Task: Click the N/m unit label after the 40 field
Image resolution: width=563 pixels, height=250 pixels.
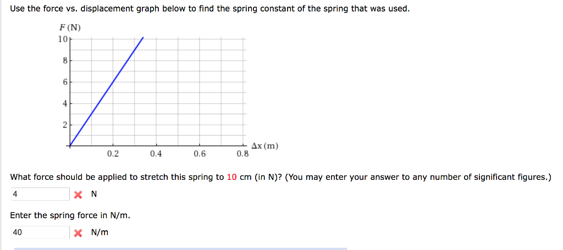Action: pyautogui.click(x=100, y=233)
